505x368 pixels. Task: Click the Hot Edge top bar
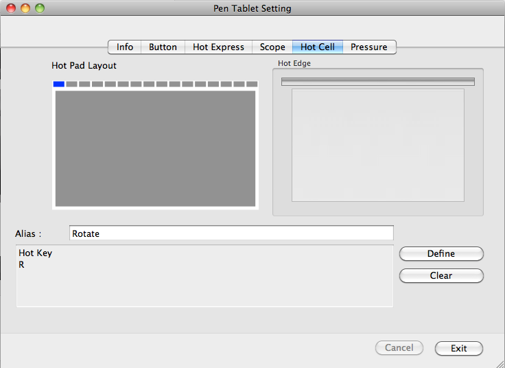378,82
